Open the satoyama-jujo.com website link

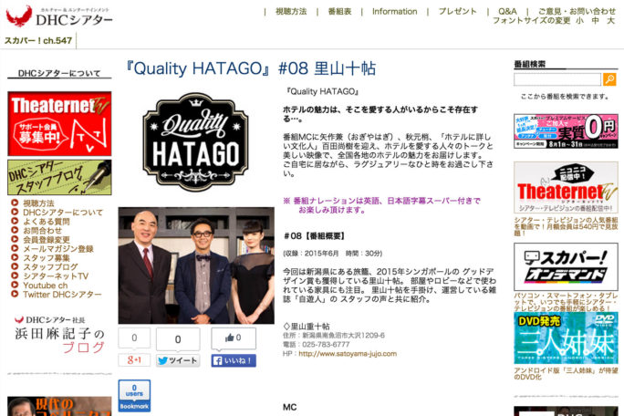[x=348, y=353]
